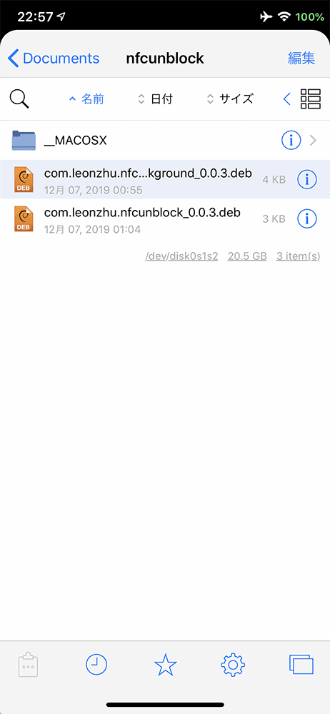This screenshot has width=330, height=714.
Task: Show info for kground_0.0.3.deb file
Action: [x=307, y=180]
